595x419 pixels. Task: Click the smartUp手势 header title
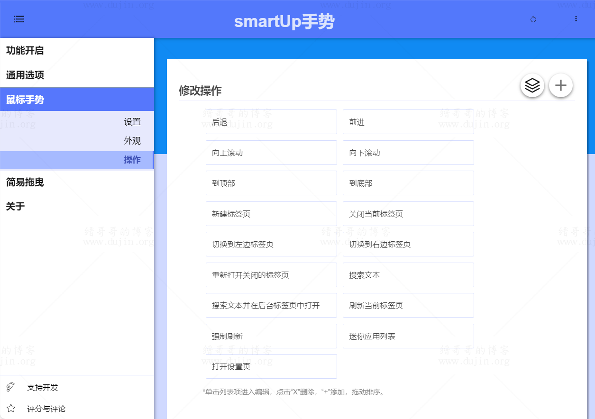284,21
